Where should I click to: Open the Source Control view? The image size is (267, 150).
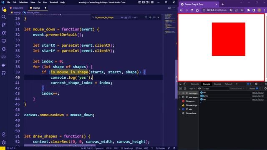4,25
